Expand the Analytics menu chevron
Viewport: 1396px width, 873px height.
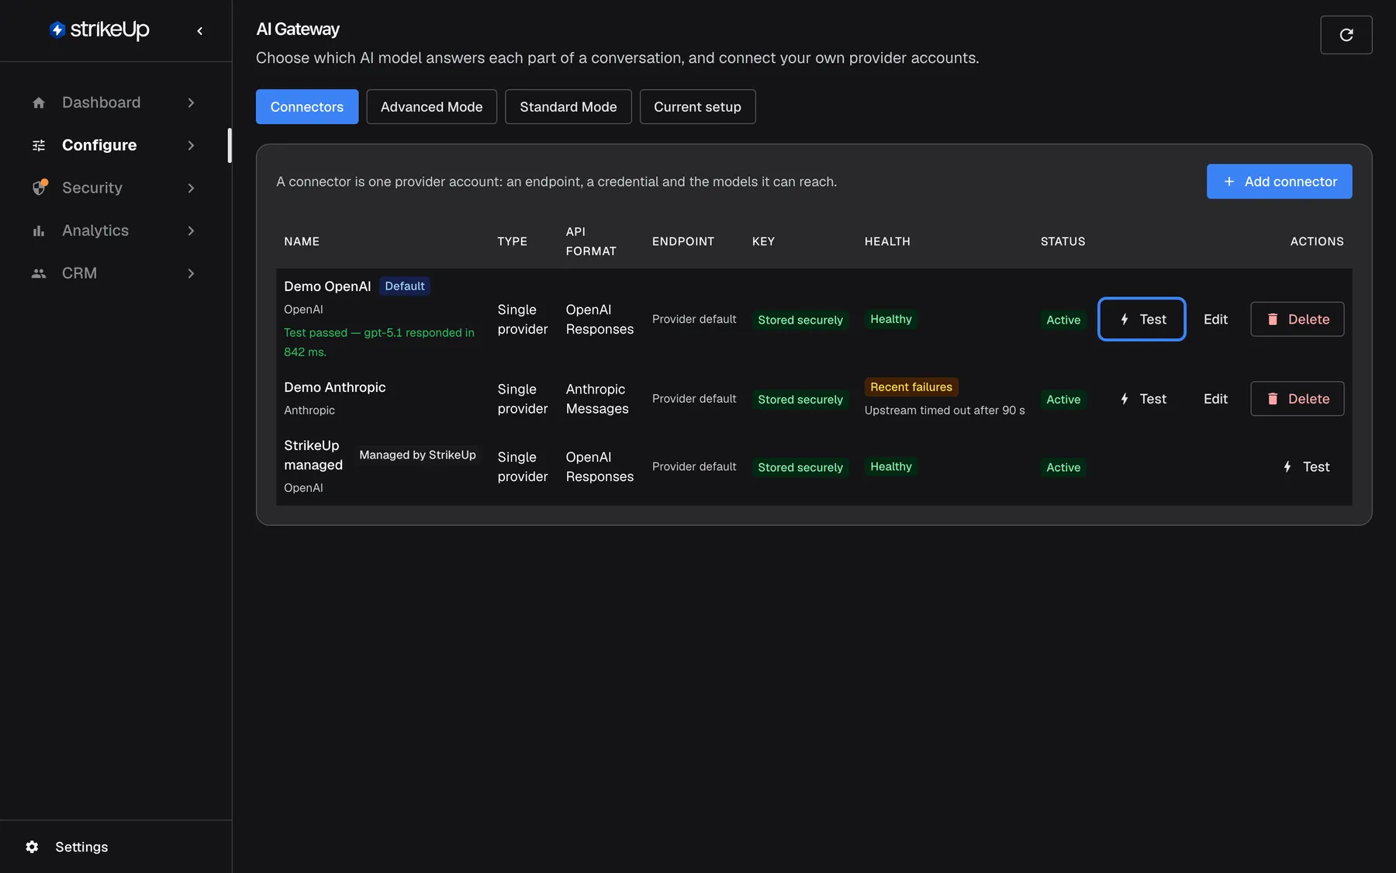pos(191,230)
